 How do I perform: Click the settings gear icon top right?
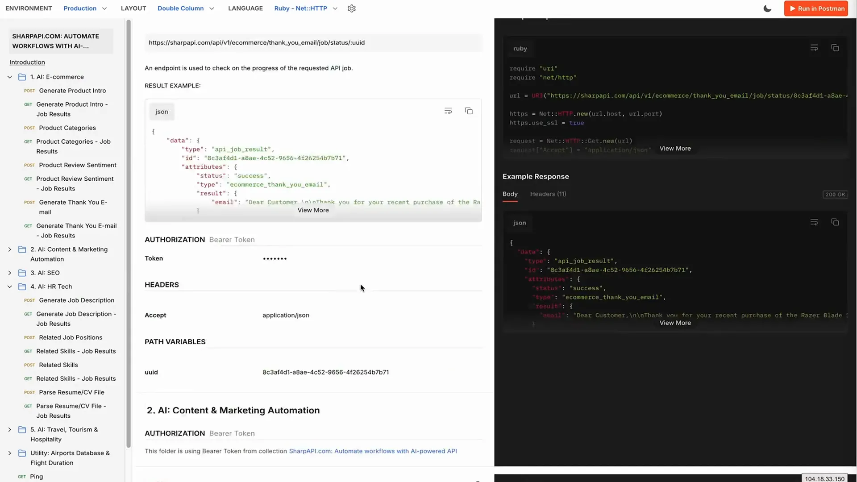(x=352, y=8)
